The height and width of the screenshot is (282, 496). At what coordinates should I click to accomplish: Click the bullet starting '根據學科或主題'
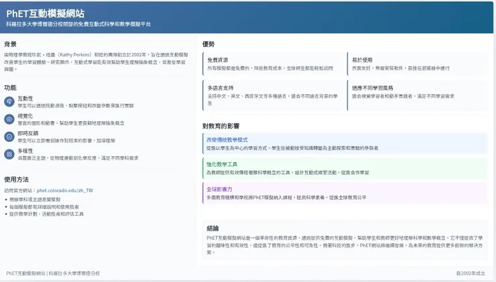pyautogui.click(x=35, y=200)
